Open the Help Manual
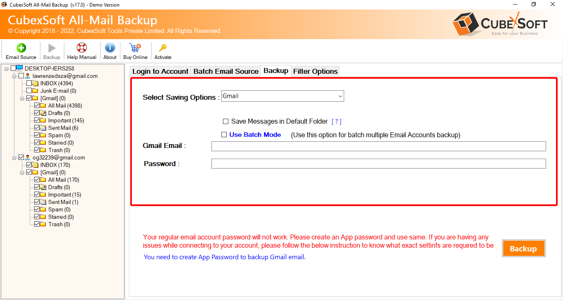Screen dimensions: 563x300 [82, 52]
